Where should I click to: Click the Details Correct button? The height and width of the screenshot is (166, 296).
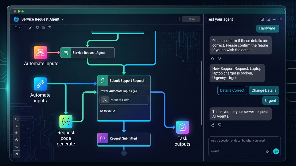(232, 90)
